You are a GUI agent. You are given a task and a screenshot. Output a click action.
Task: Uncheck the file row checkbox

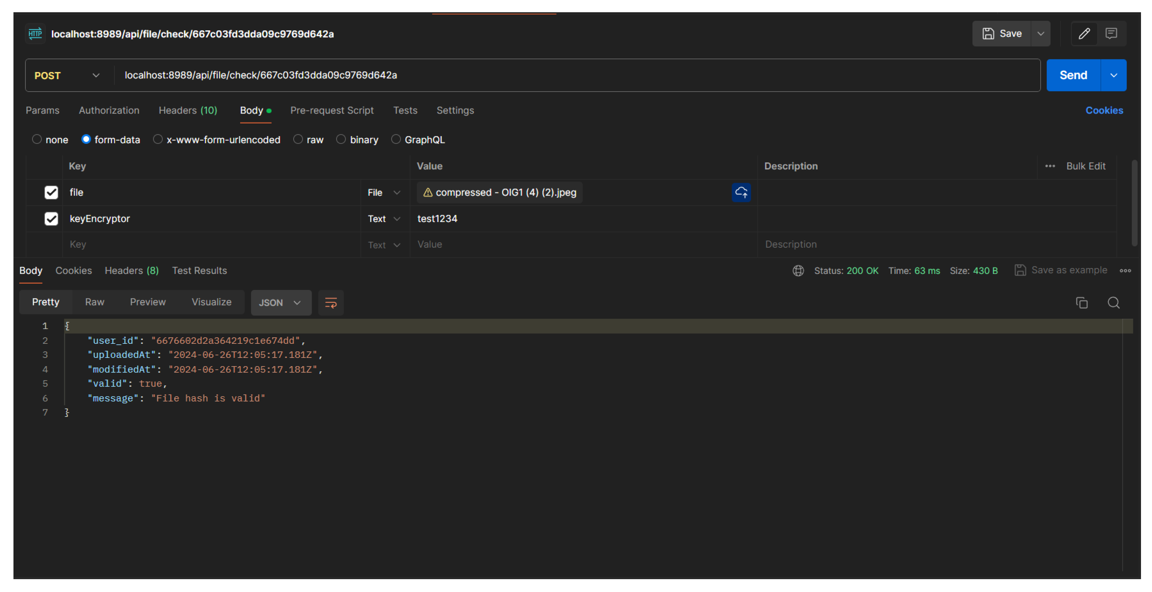point(51,193)
